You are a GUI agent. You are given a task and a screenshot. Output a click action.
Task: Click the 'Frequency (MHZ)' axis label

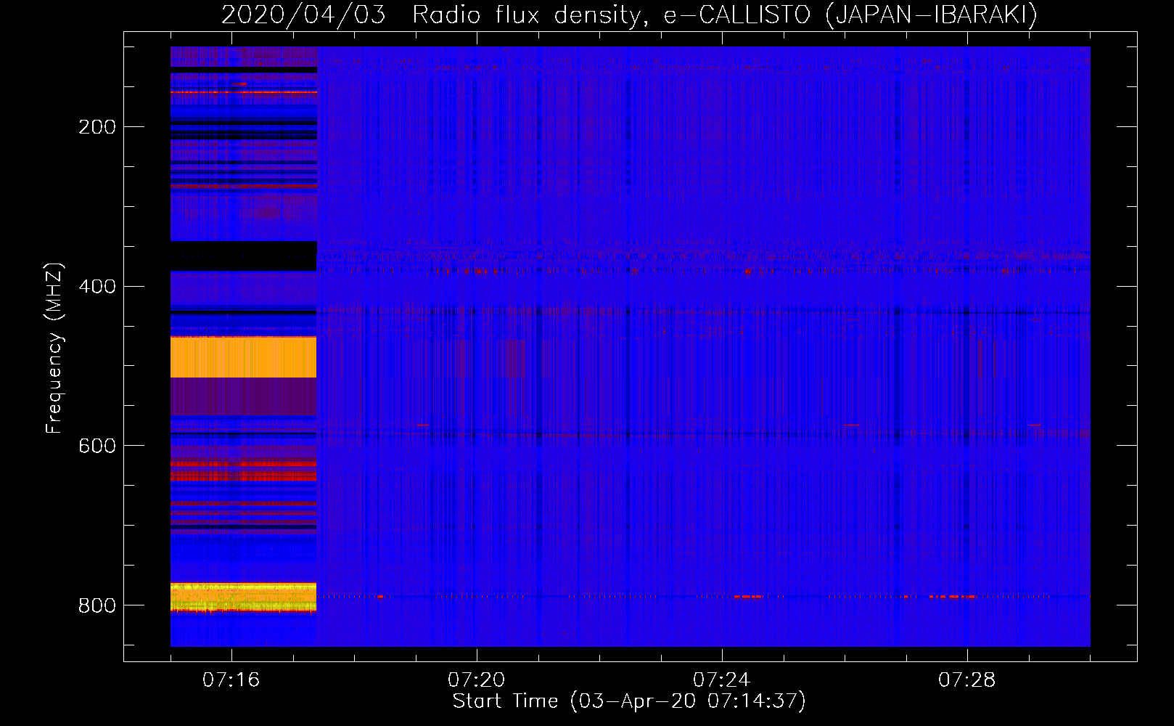click(54, 348)
